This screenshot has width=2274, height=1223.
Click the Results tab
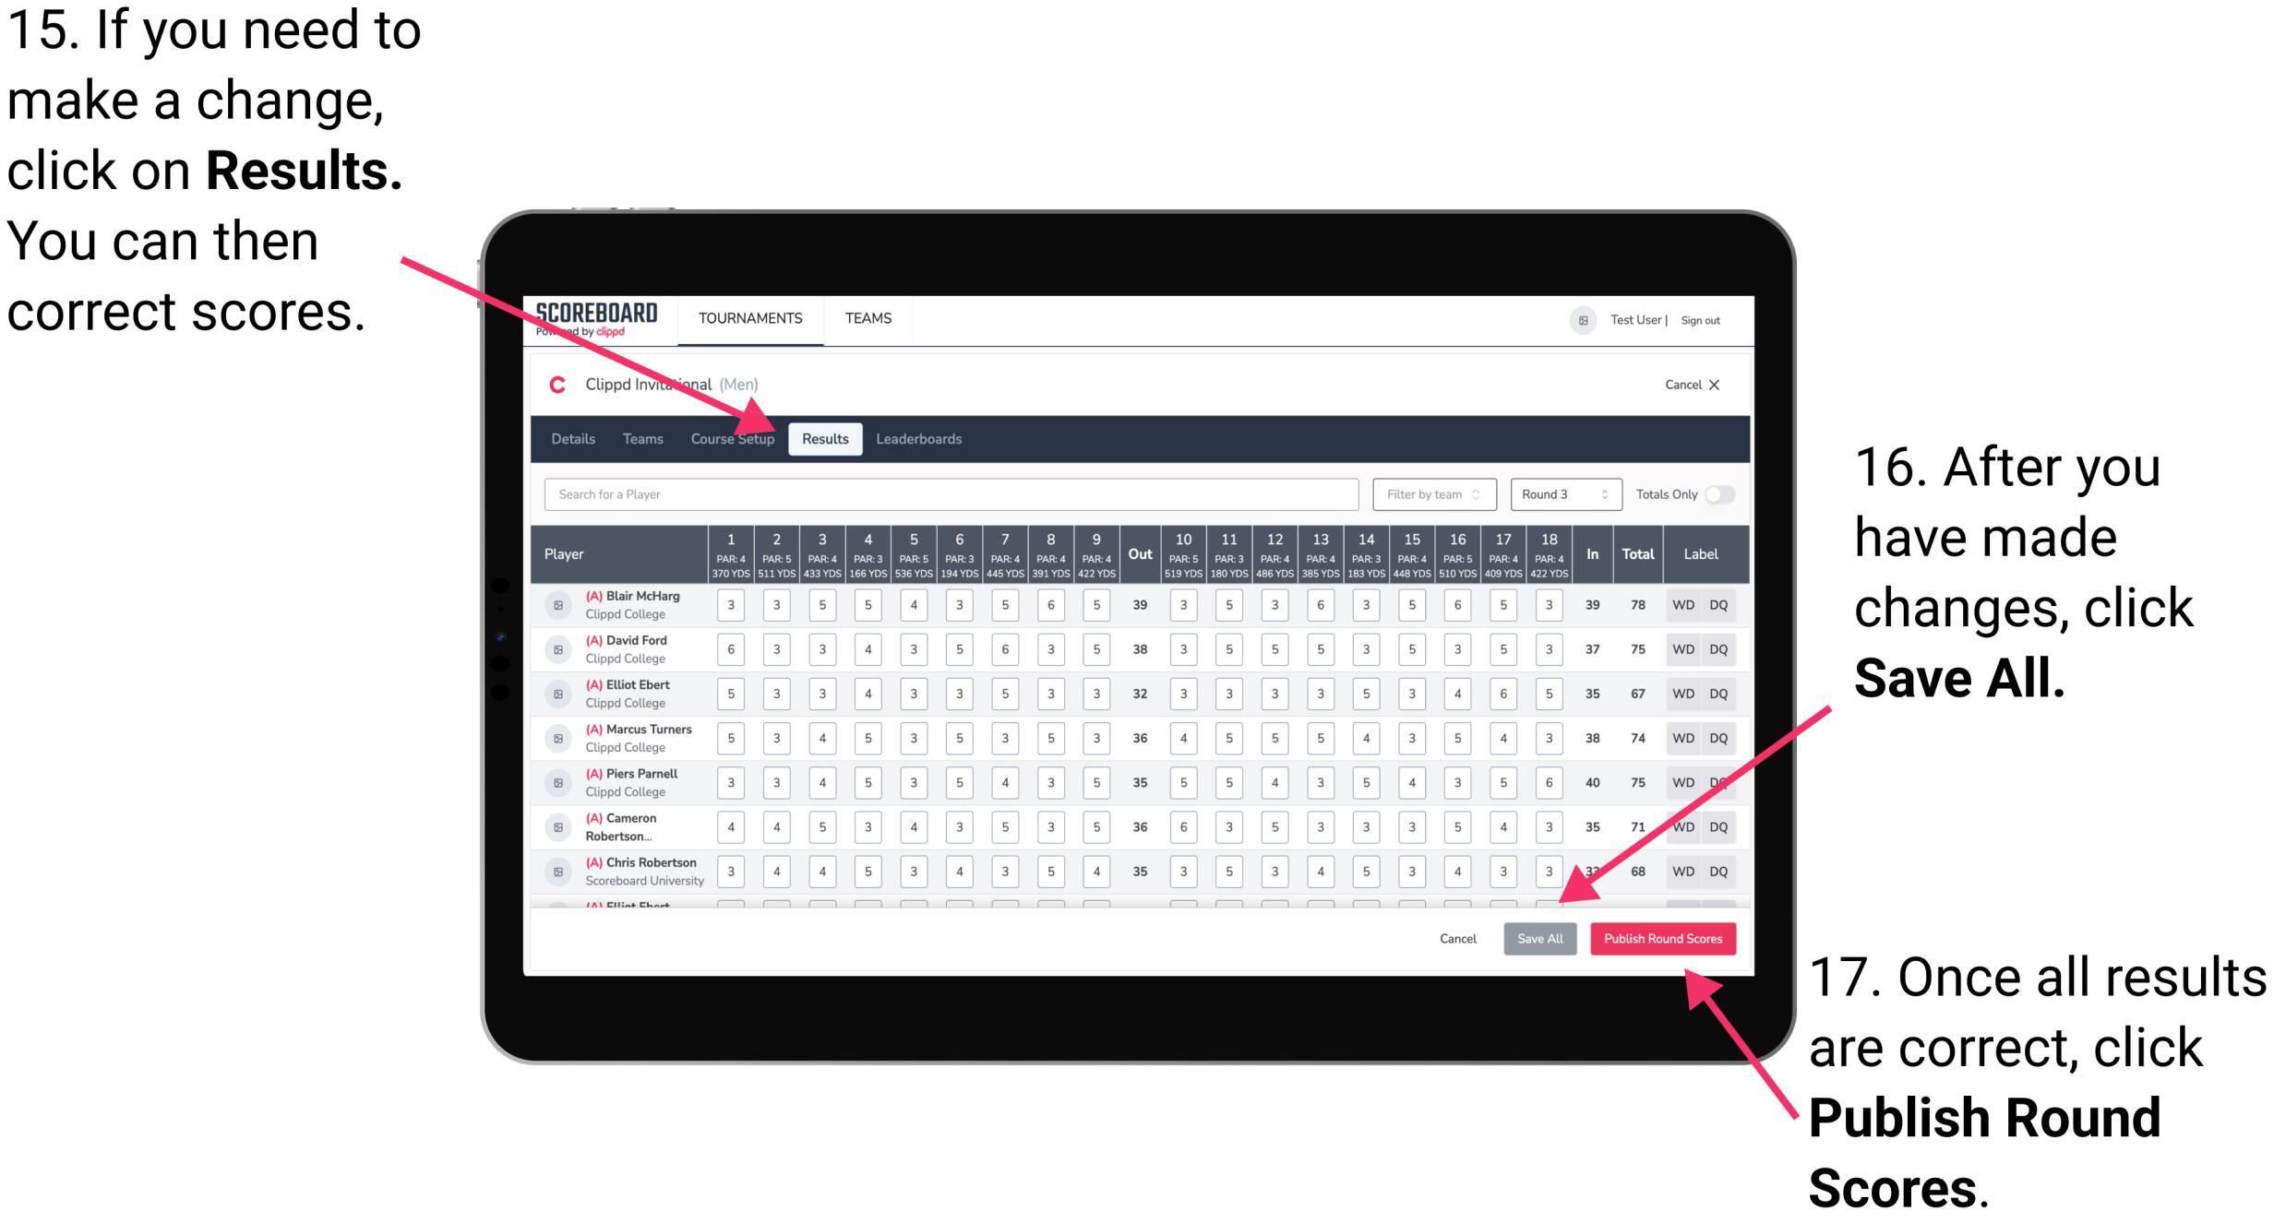[x=827, y=438]
